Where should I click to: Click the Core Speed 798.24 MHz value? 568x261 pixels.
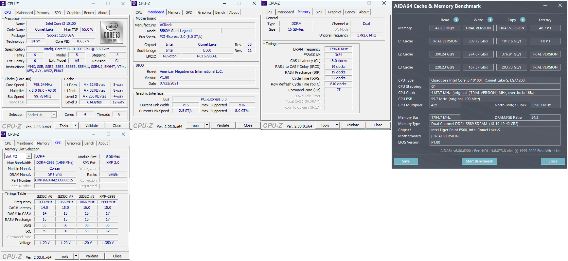pyautogui.click(x=43, y=84)
